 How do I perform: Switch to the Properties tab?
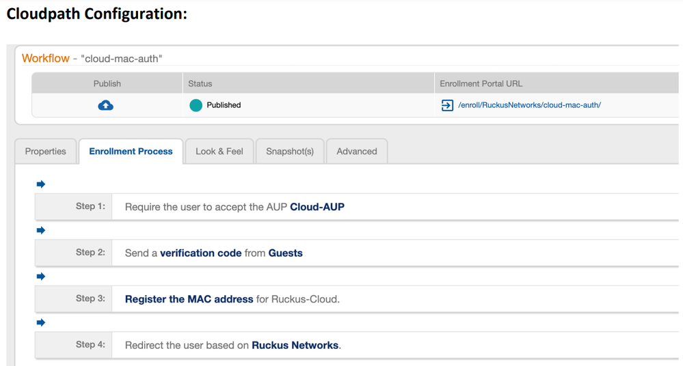click(46, 152)
